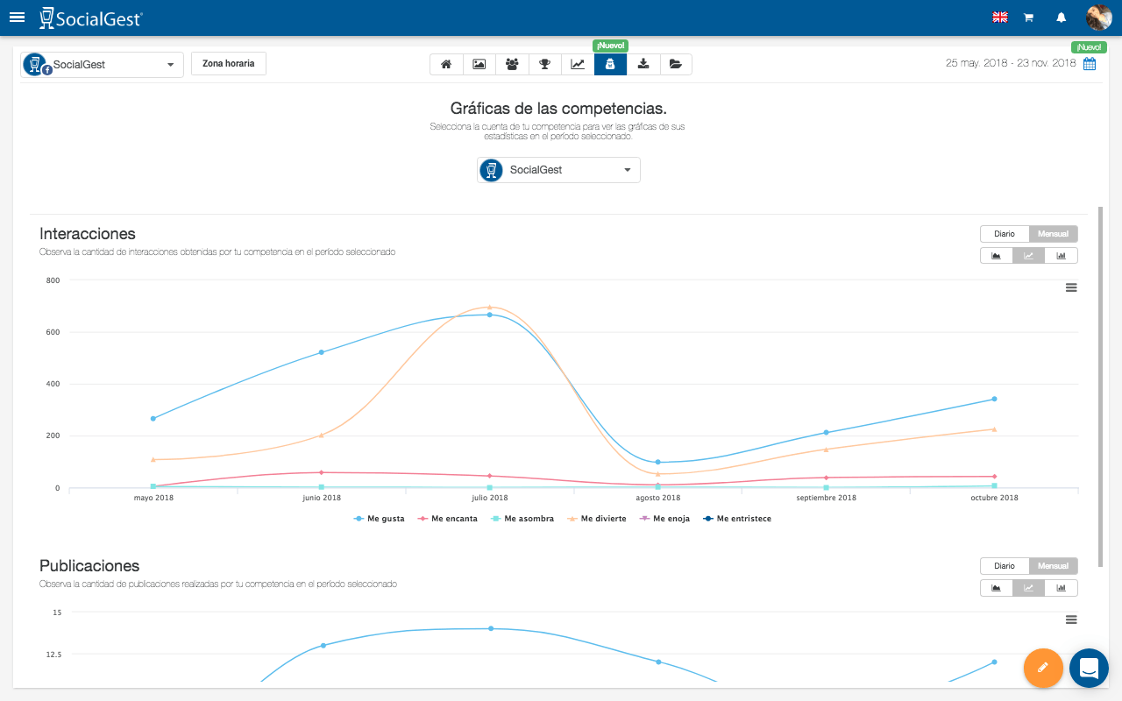Click the Interacciones heading

[88, 234]
